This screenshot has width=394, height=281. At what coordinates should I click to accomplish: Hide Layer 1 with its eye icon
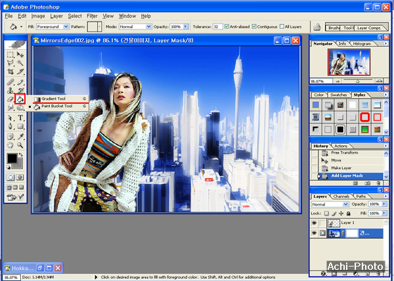coord(313,223)
